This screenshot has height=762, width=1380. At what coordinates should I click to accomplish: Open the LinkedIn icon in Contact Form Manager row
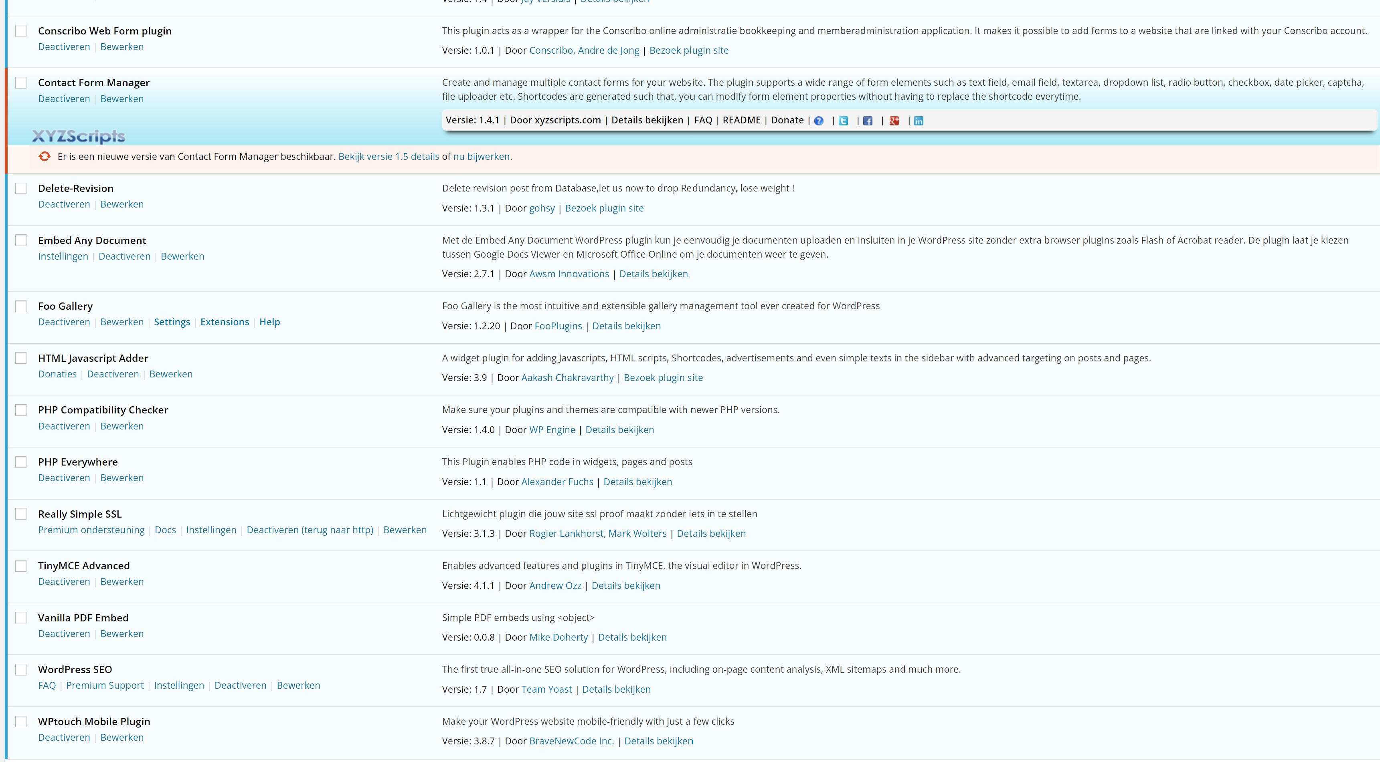[x=919, y=121]
